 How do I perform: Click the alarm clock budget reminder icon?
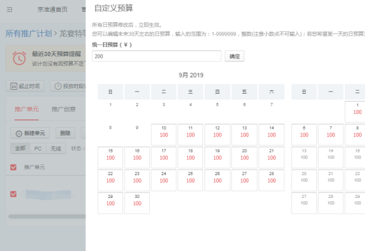tap(19, 58)
